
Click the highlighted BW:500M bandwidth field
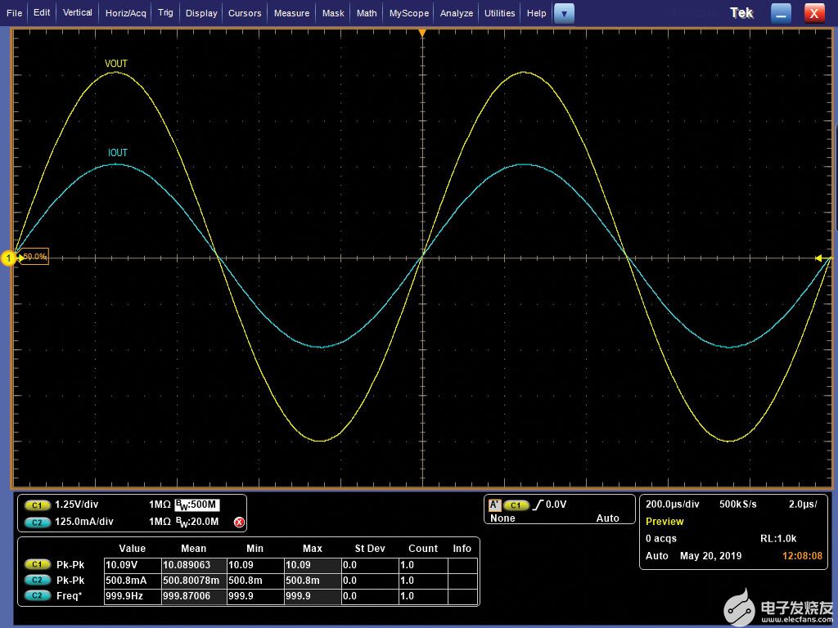(x=197, y=505)
